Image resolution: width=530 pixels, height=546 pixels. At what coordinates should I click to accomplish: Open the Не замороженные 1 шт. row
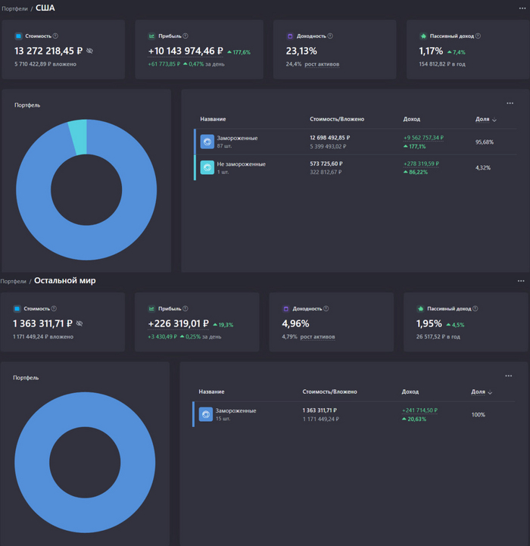pyautogui.click(x=355, y=167)
